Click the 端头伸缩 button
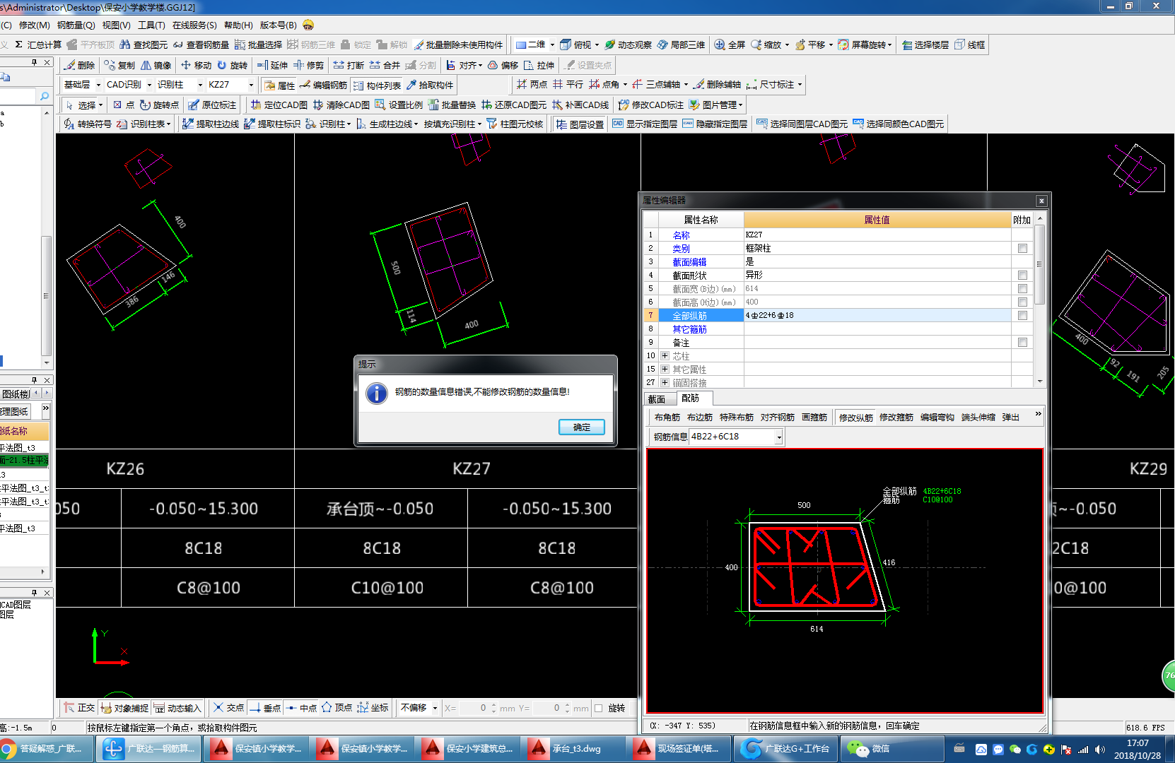Screen dimensions: 1175x763 [978, 418]
